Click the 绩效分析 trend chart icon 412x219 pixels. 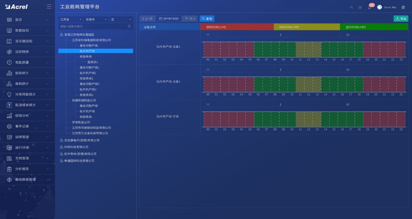[9, 115]
